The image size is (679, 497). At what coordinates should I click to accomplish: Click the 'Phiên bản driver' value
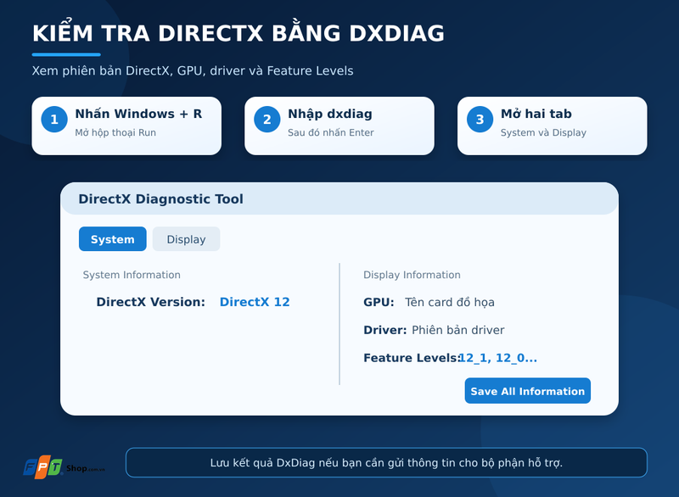point(457,330)
